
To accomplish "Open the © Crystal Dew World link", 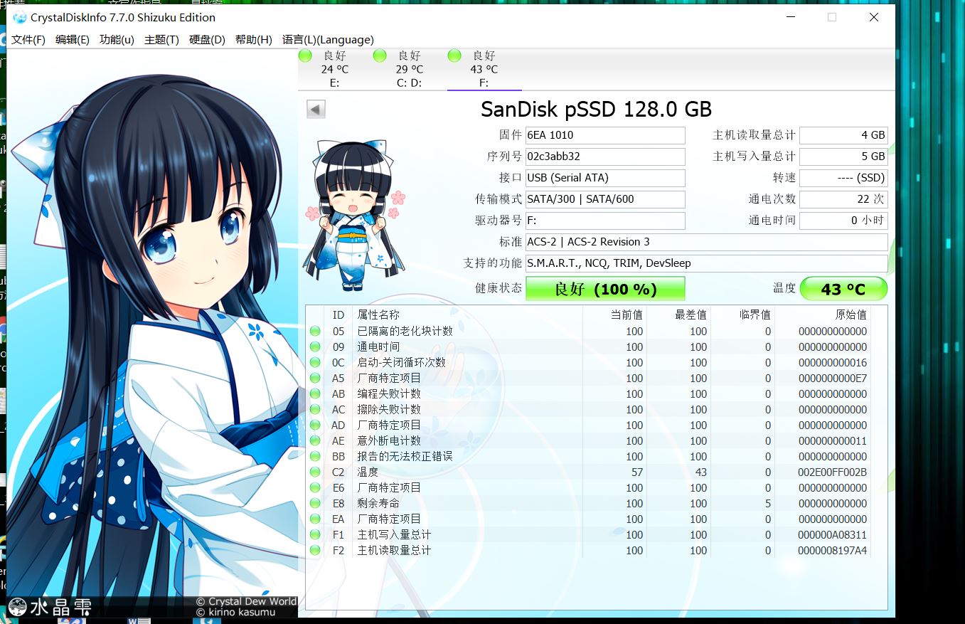I will pyautogui.click(x=246, y=602).
